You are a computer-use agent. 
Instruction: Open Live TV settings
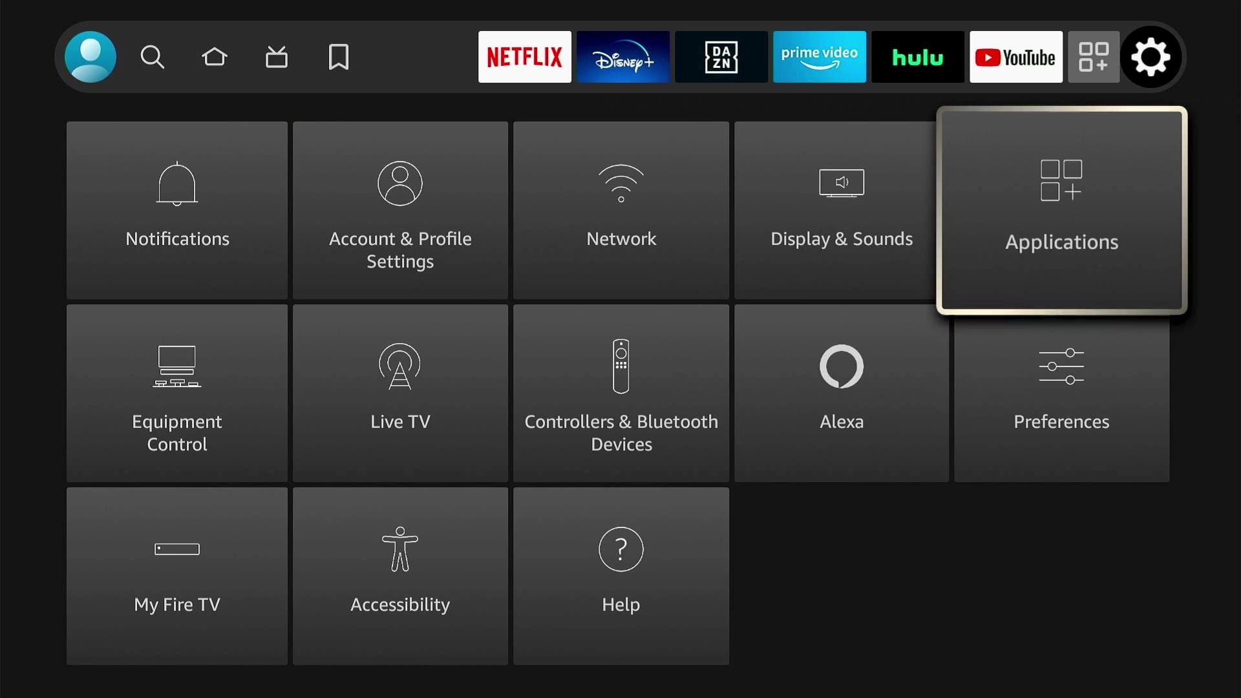(x=399, y=395)
